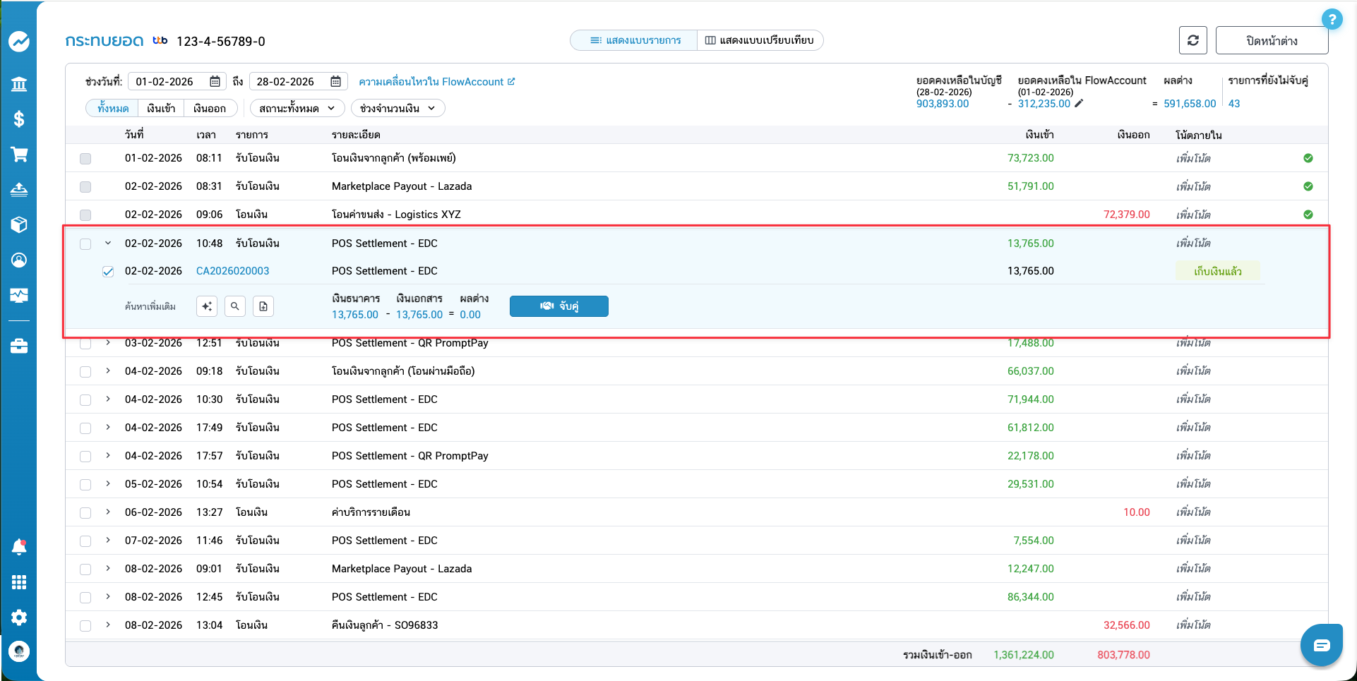Open the สถานะทั้งหมด status dropdown

[x=297, y=109]
